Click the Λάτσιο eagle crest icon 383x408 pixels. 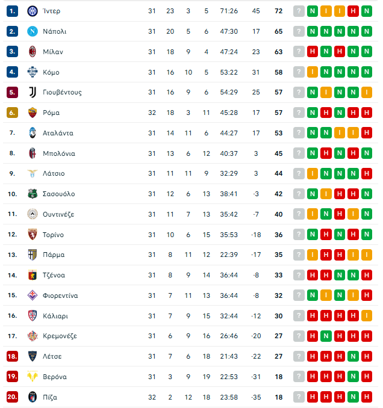coord(33,173)
